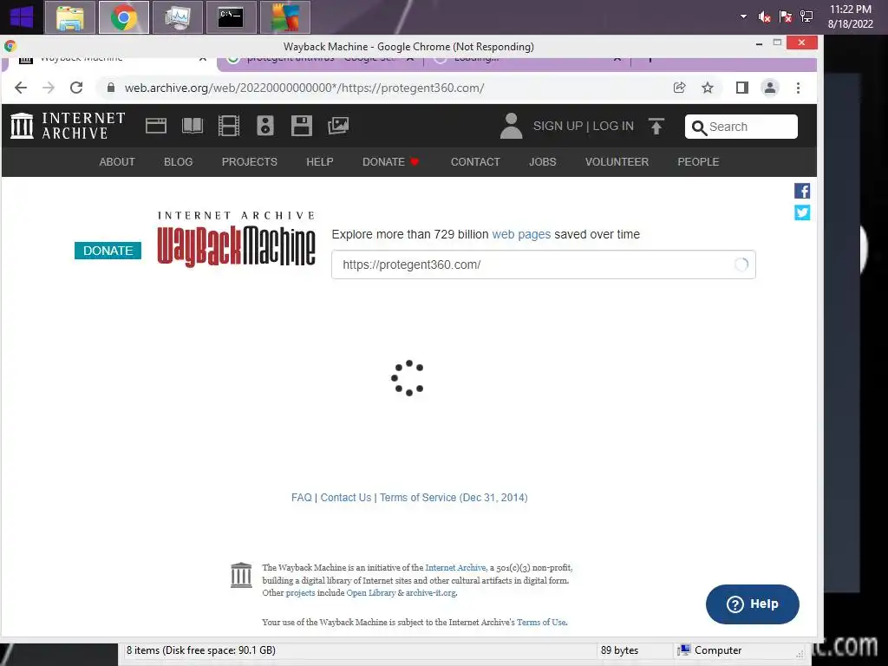Click the Wayback Machine logo

(x=236, y=238)
